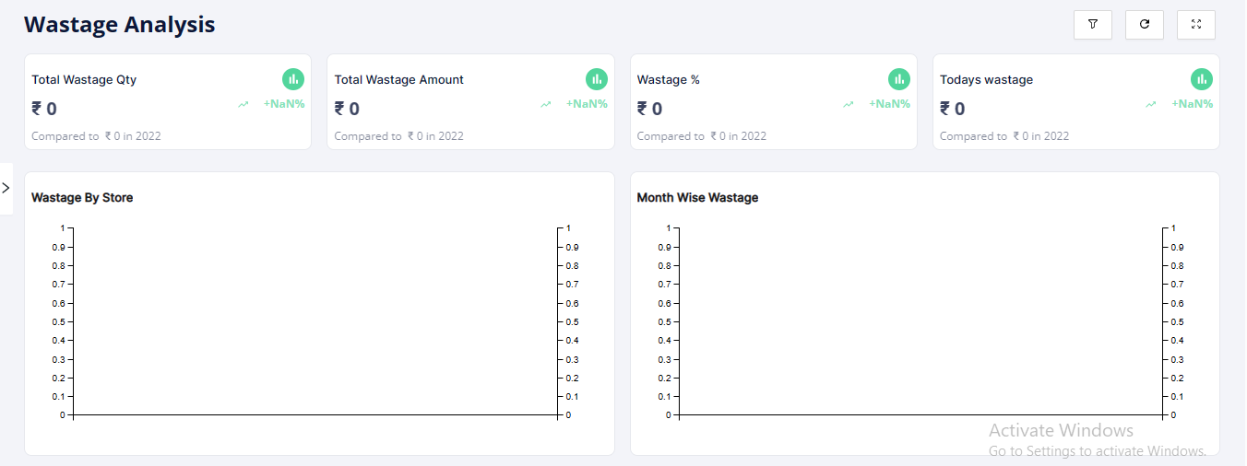Click +NaN% value in Todays wastage card
This screenshot has width=1247, height=466.
pyautogui.click(x=1192, y=104)
